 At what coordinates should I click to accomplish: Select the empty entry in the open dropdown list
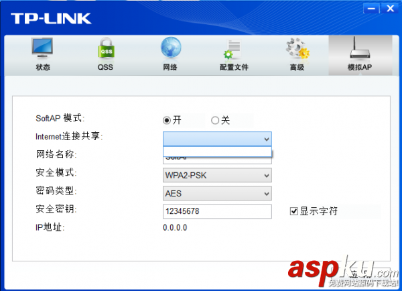click(x=217, y=152)
